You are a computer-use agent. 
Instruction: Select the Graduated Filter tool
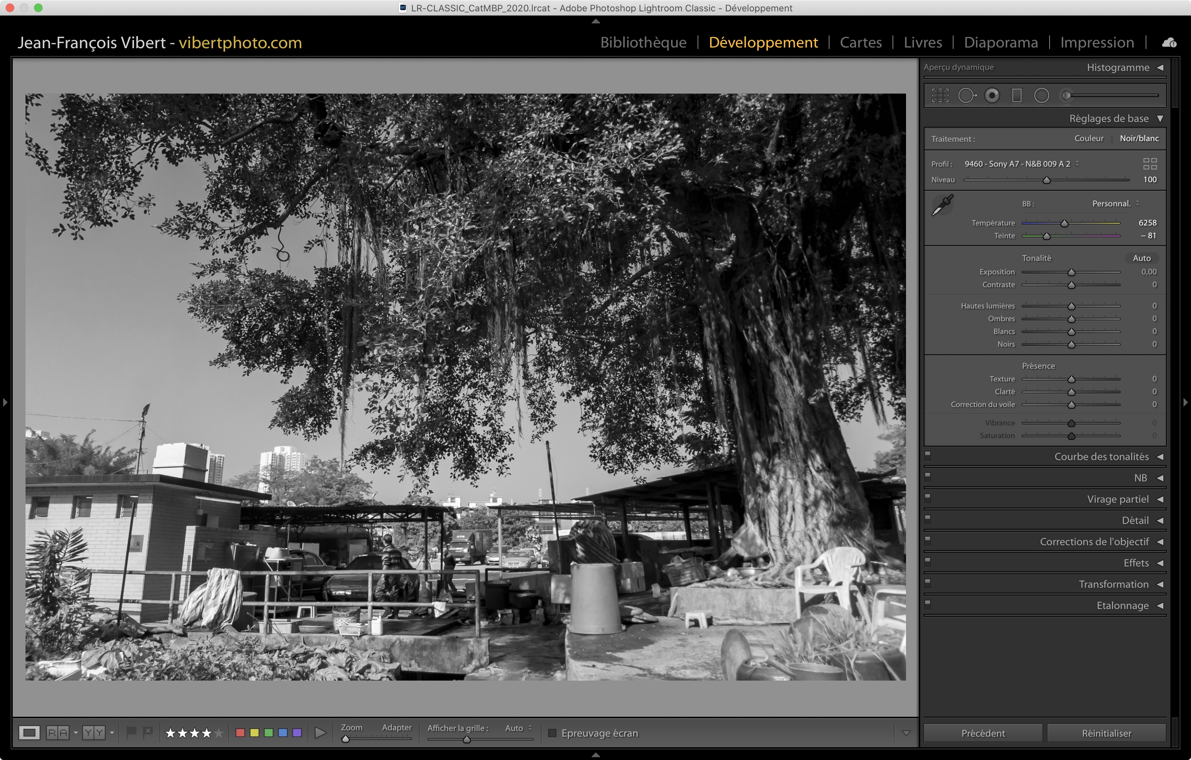pyautogui.click(x=1017, y=95)
